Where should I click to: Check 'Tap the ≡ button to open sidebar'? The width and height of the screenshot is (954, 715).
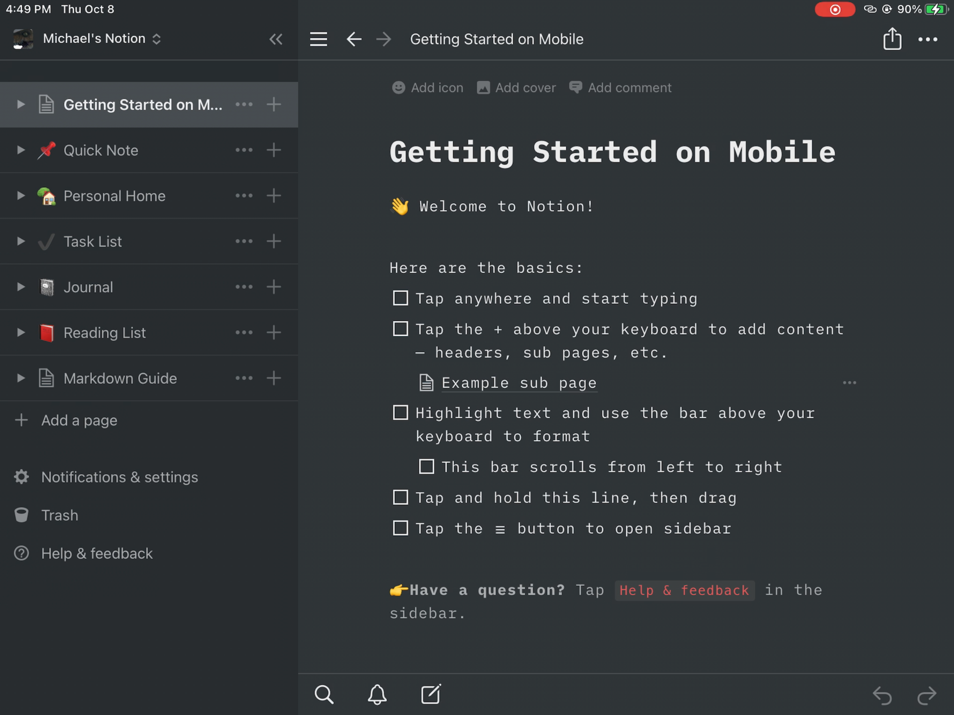point(401,528)
